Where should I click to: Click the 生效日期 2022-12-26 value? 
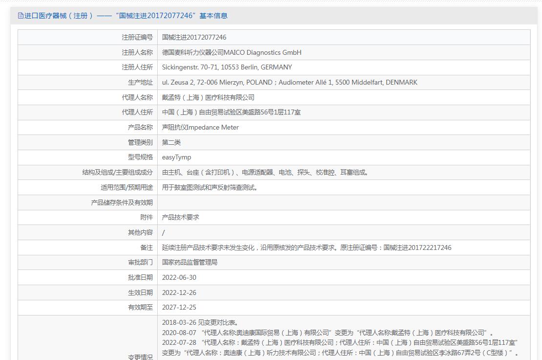(179, 292)
